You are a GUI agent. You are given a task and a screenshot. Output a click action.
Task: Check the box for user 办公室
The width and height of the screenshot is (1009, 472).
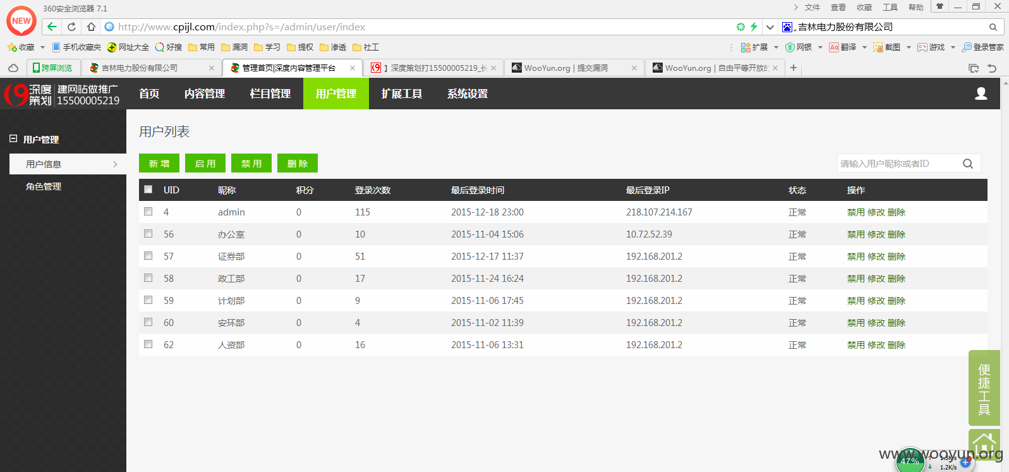pyautogui.click(x=148, y=234)
